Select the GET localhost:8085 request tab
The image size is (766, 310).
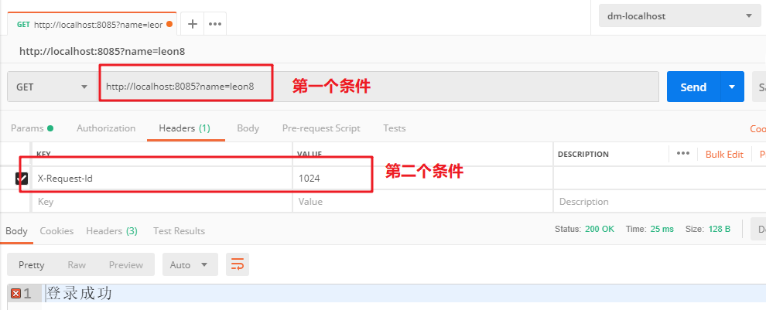(92, 25)
